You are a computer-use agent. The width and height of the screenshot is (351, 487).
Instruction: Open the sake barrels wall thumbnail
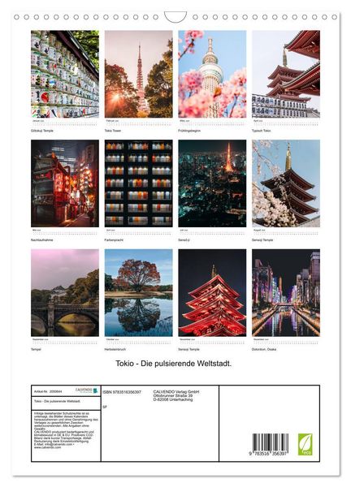(x=65, y=74)
